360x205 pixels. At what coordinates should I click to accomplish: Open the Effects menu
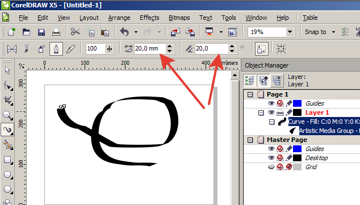[149, 18]
